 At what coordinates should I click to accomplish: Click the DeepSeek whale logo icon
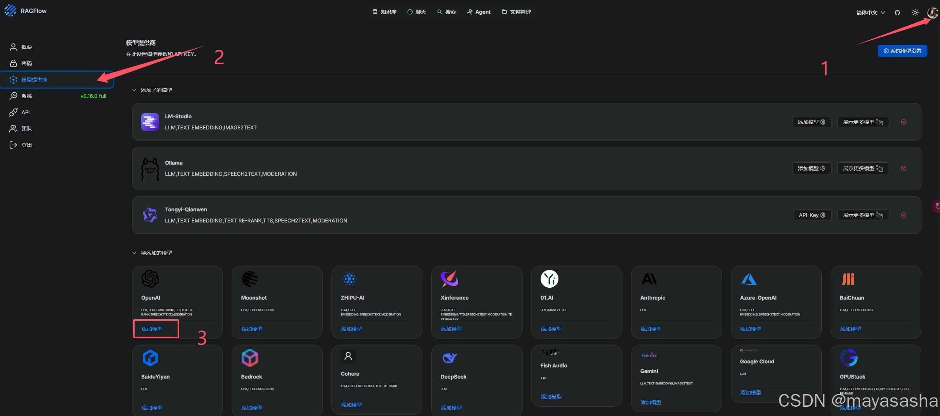(449, 358)
